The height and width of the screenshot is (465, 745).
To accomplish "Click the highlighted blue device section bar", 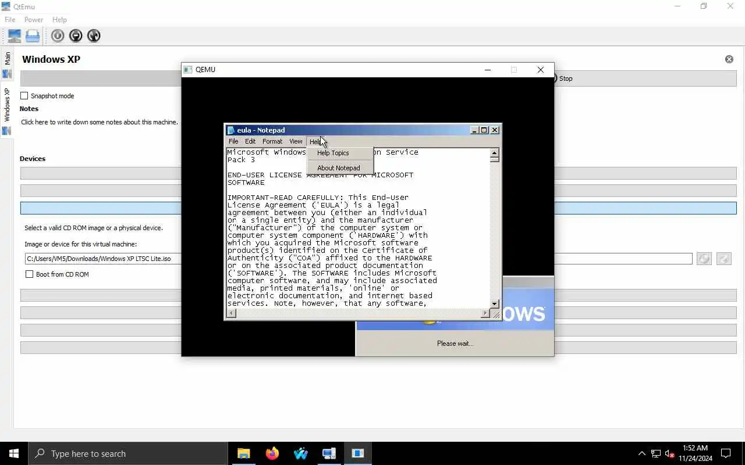I will [378, 208].
